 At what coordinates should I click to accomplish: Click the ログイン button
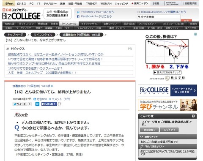(169, 130)
